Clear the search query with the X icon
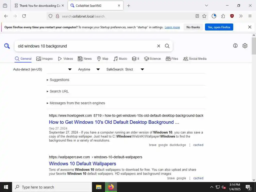 [158, 46]
